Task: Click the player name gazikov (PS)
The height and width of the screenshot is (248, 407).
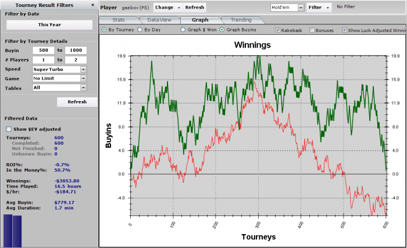Action: pos(135,8)
